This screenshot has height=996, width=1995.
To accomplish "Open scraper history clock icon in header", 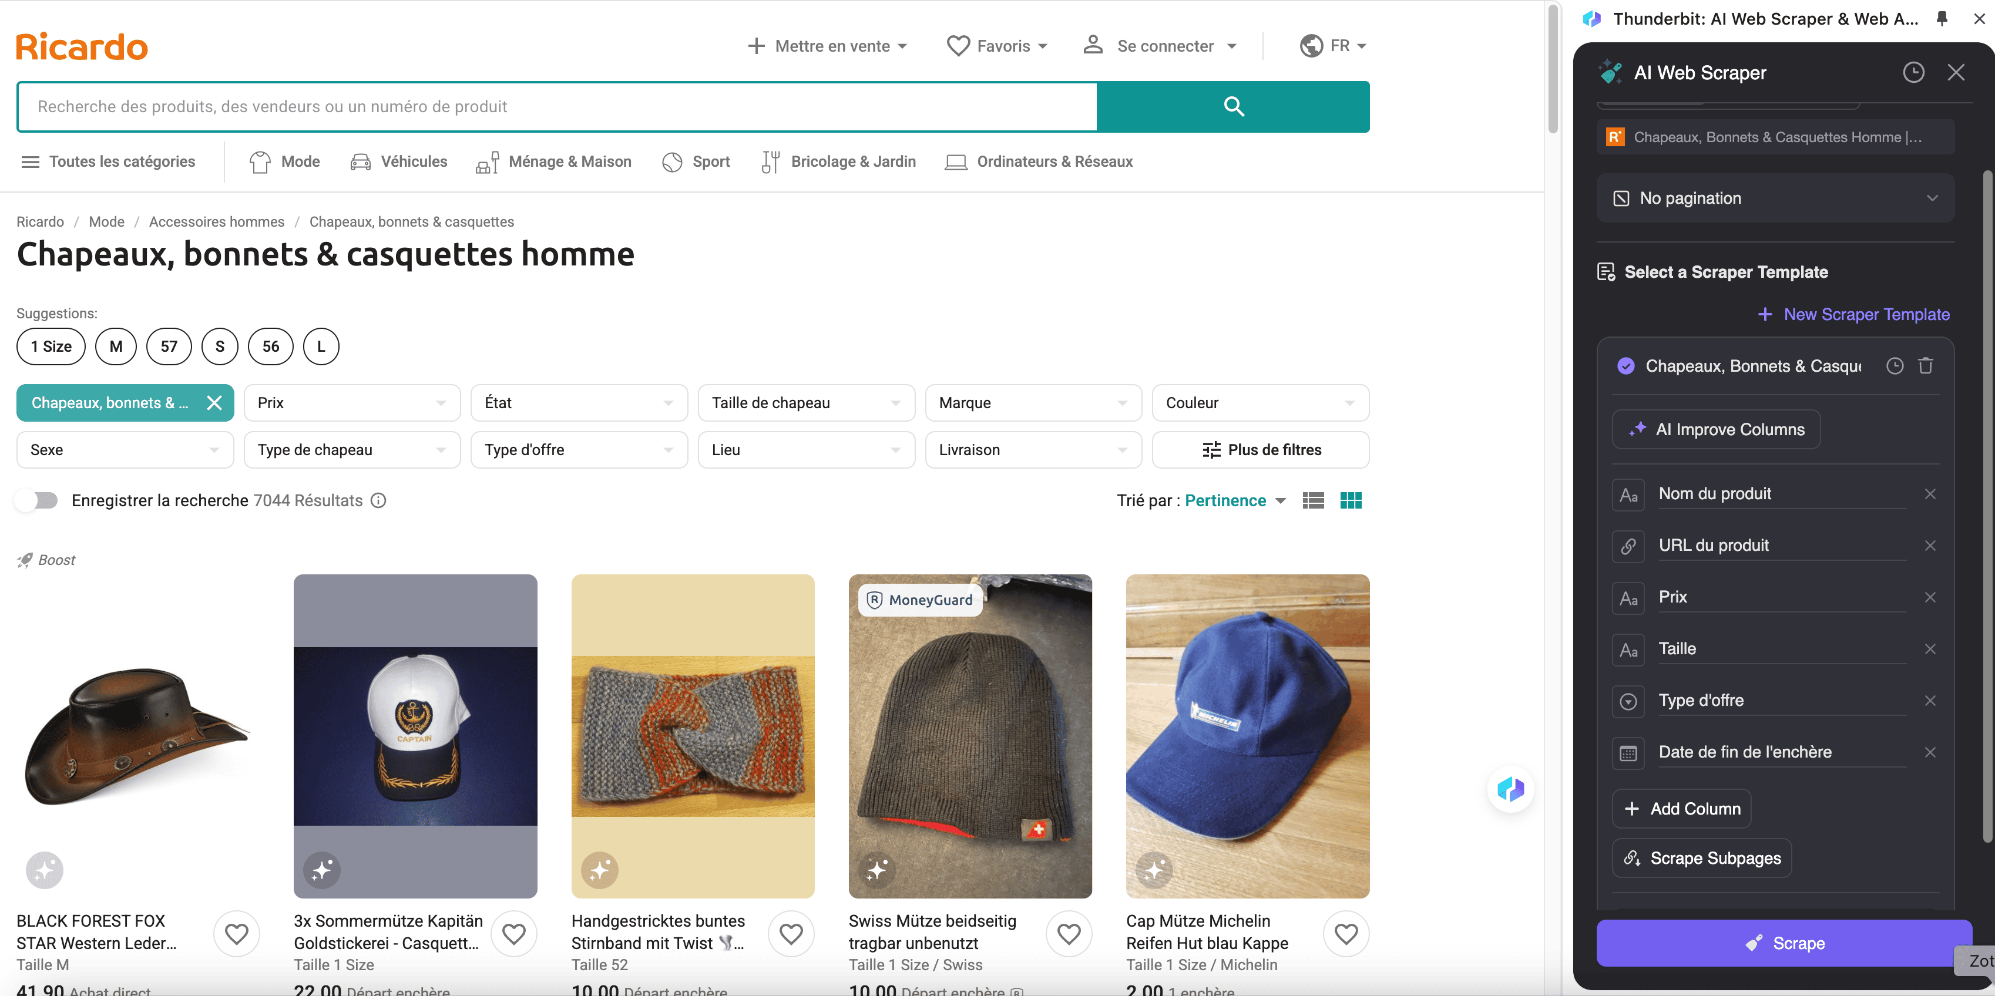I will [1913, 73].
